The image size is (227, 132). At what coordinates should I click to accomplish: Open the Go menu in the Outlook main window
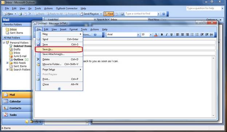pos(30,8)
